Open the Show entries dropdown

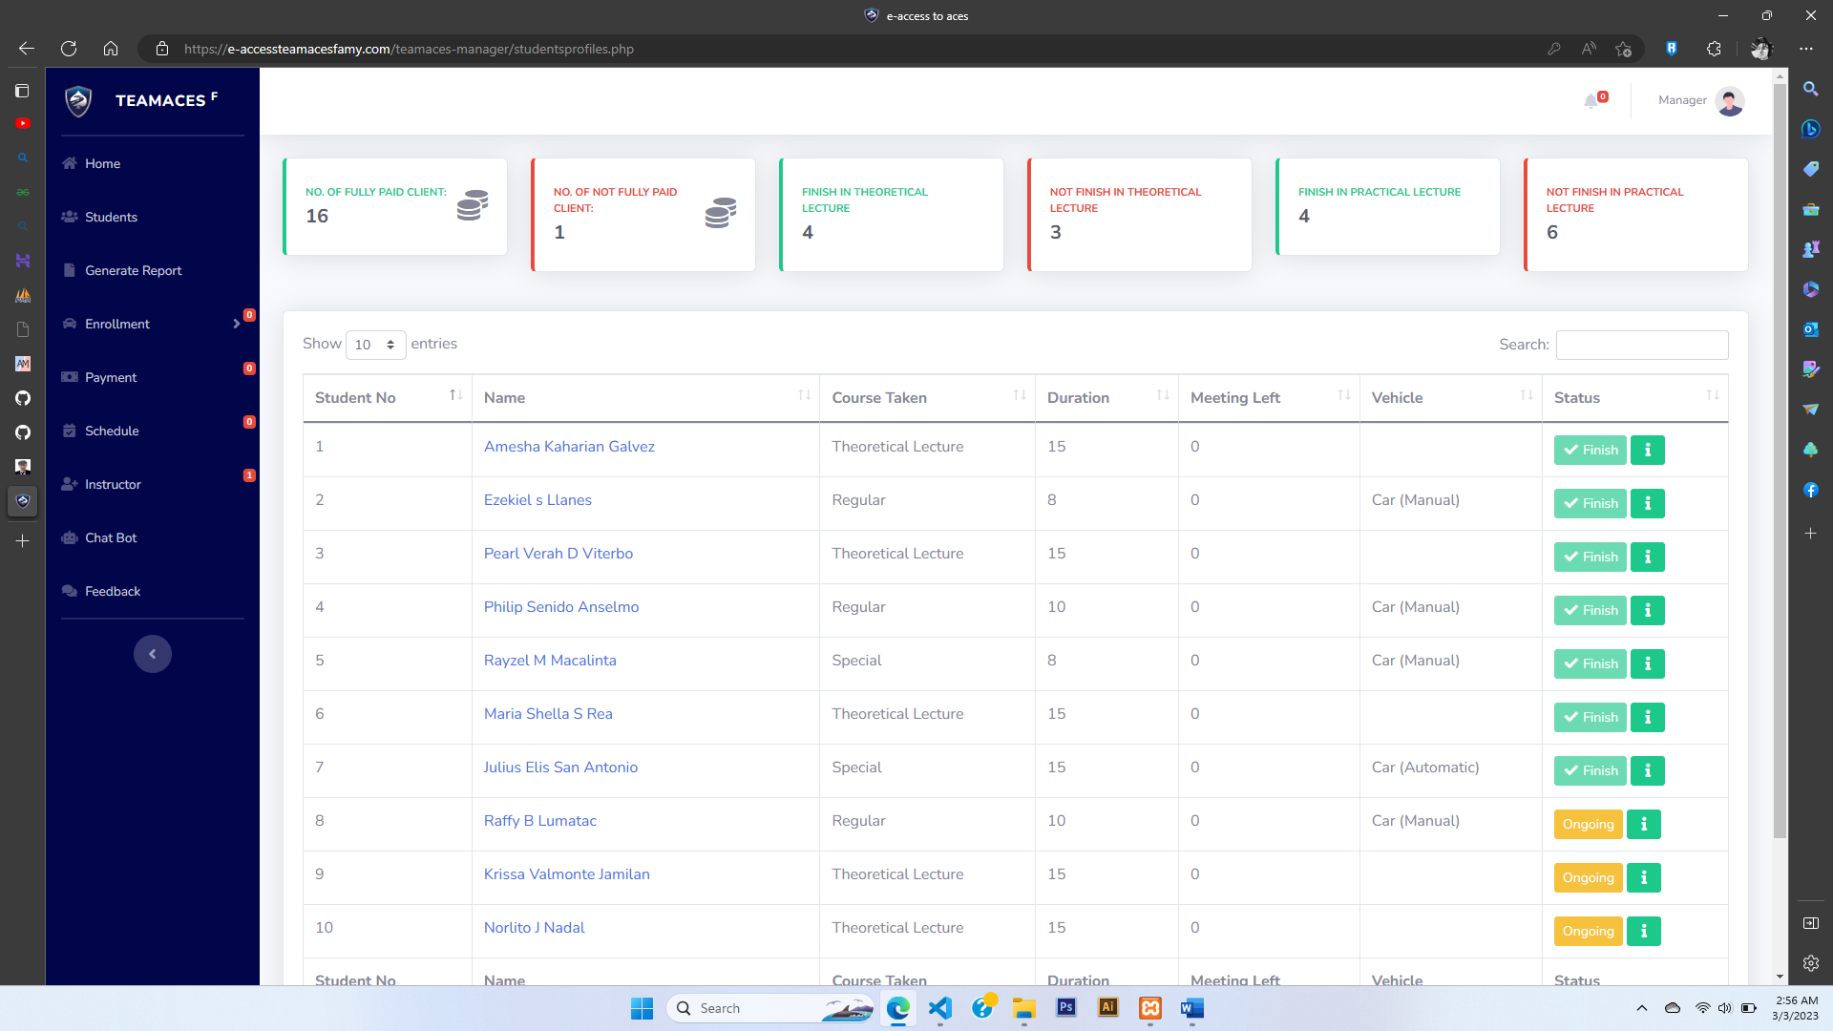(375, 345)
